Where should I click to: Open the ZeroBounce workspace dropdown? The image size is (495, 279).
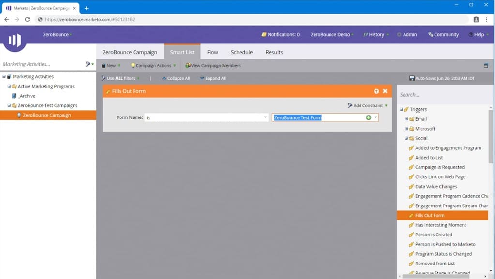pyautogui.click(x=57, y=34)
